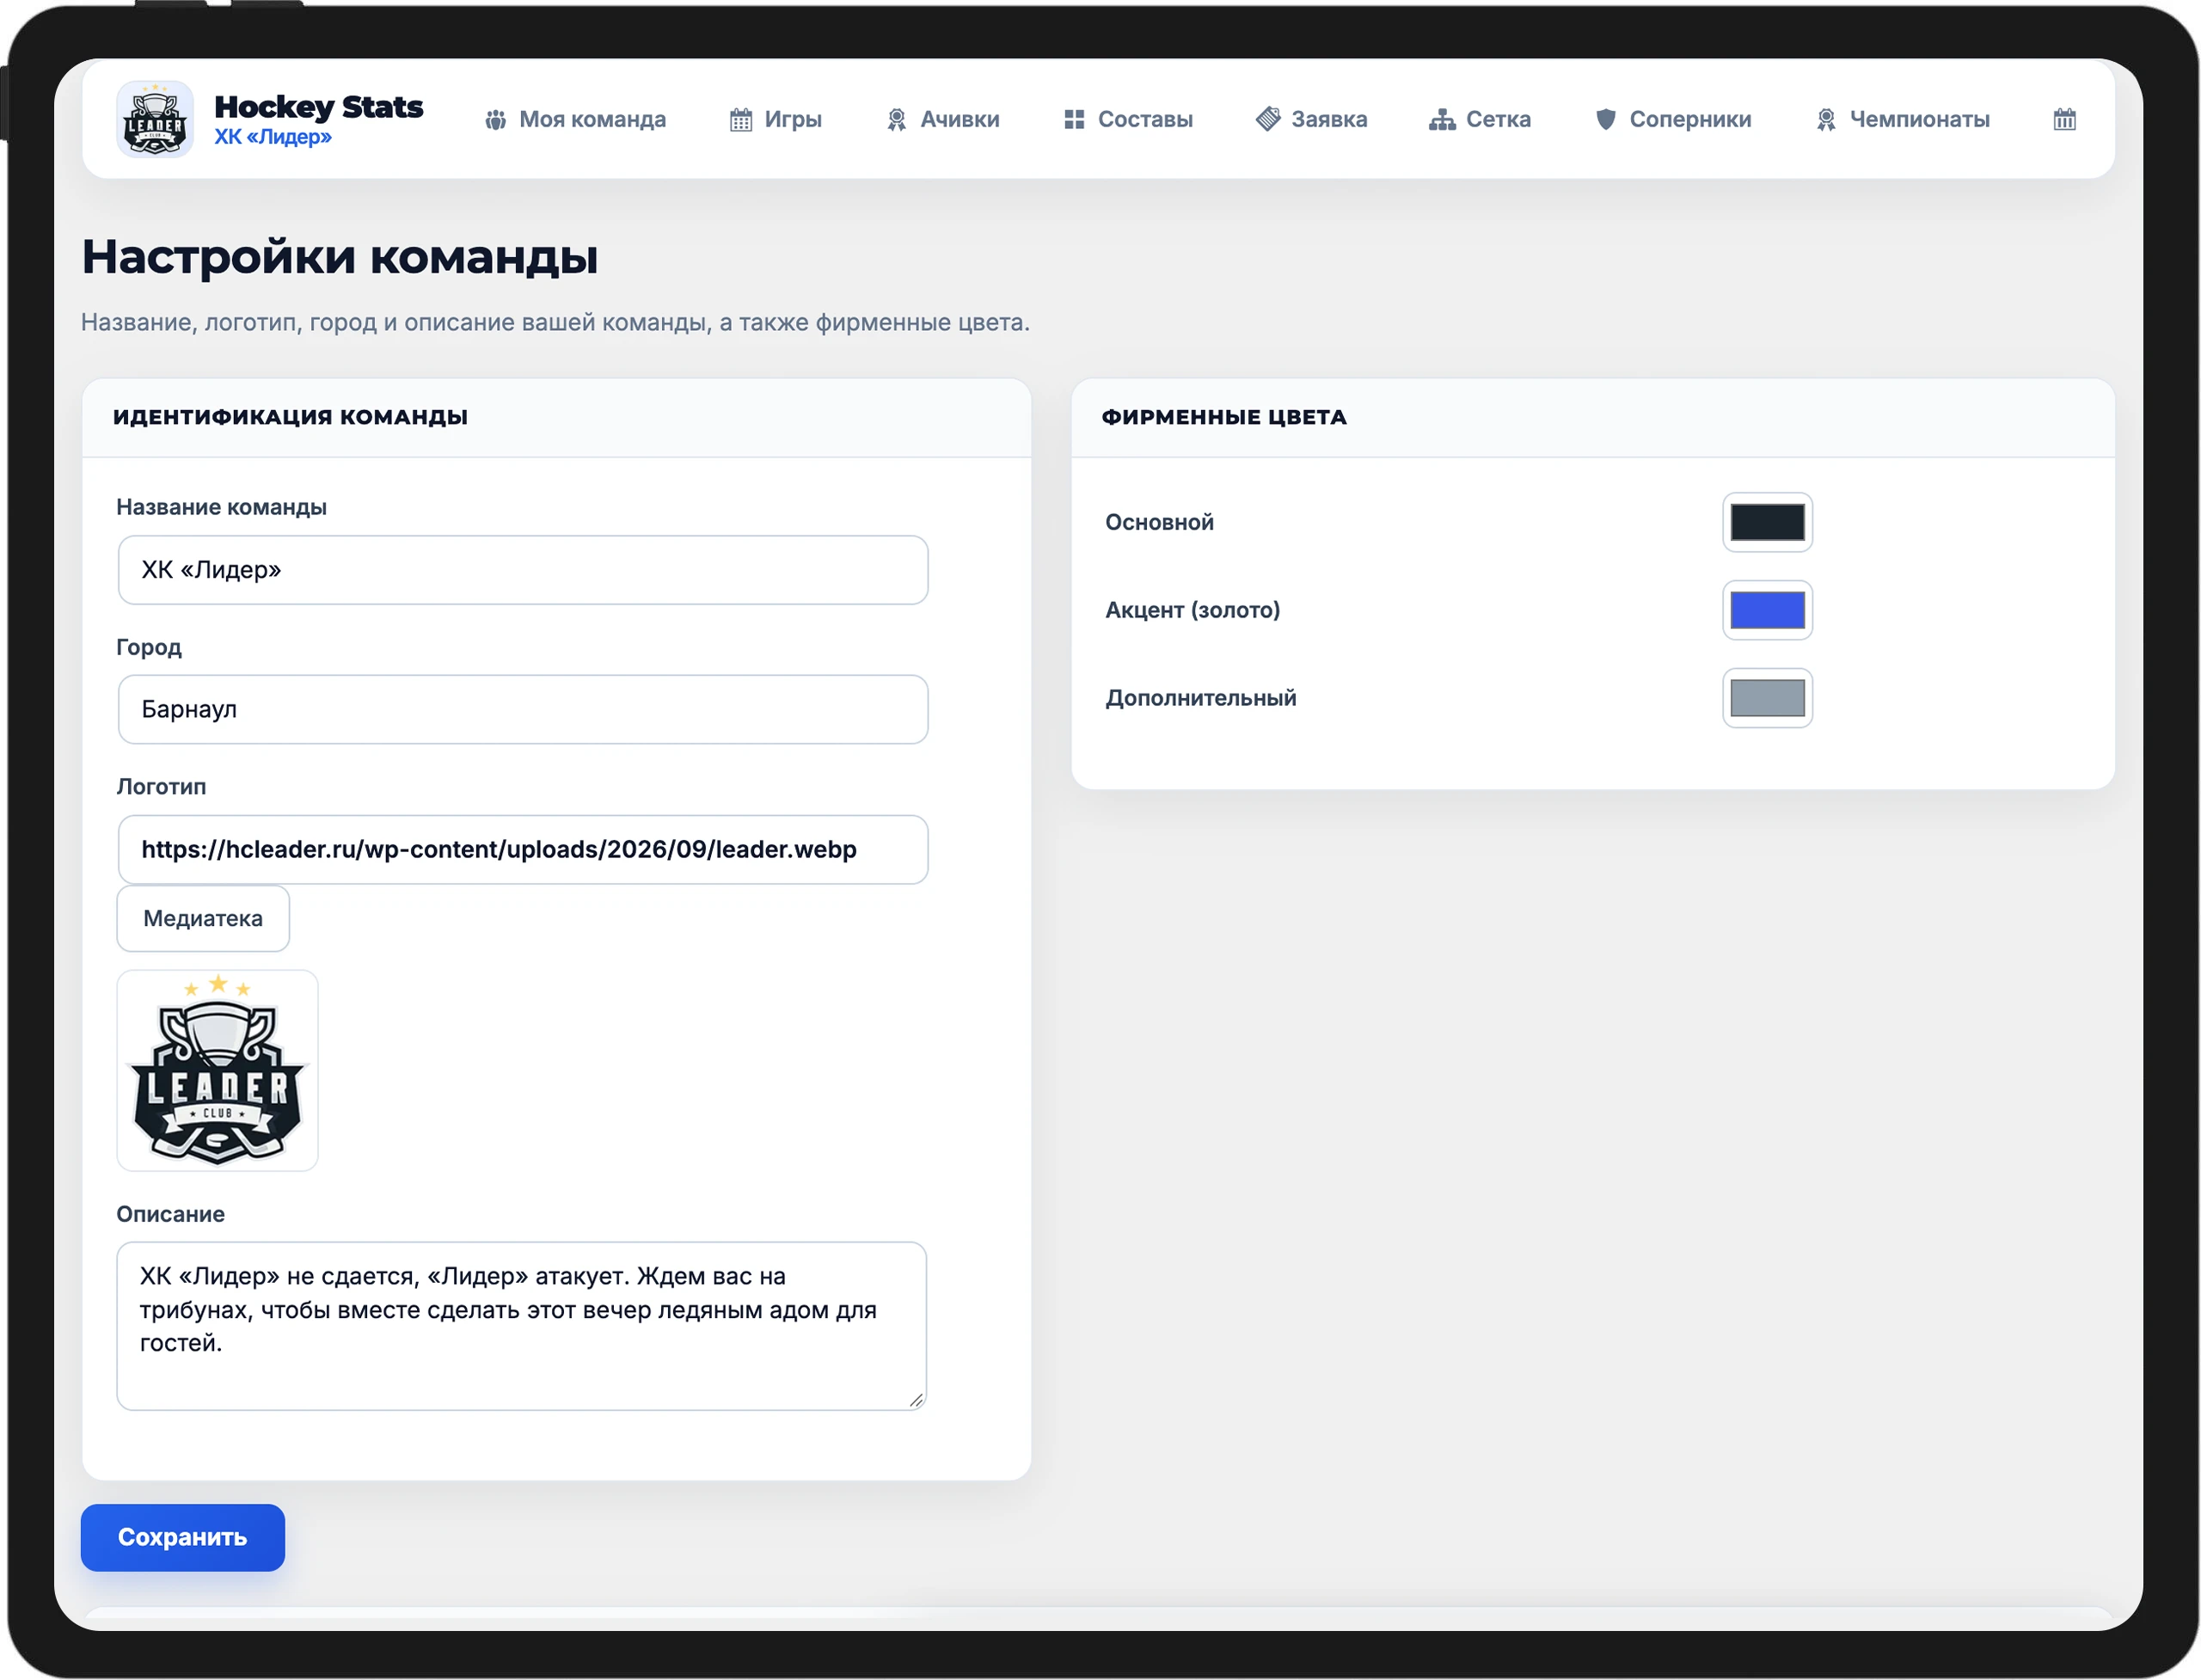The image size is (2201, 1680).
Task: Open the Составы menu item
Action: [x=1129, y=120]
